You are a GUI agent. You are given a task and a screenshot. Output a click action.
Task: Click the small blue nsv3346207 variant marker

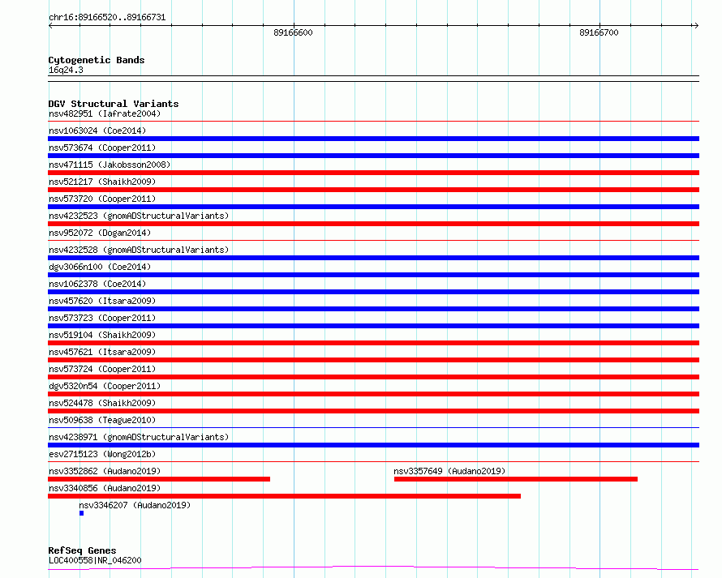(x=81, y=513)
